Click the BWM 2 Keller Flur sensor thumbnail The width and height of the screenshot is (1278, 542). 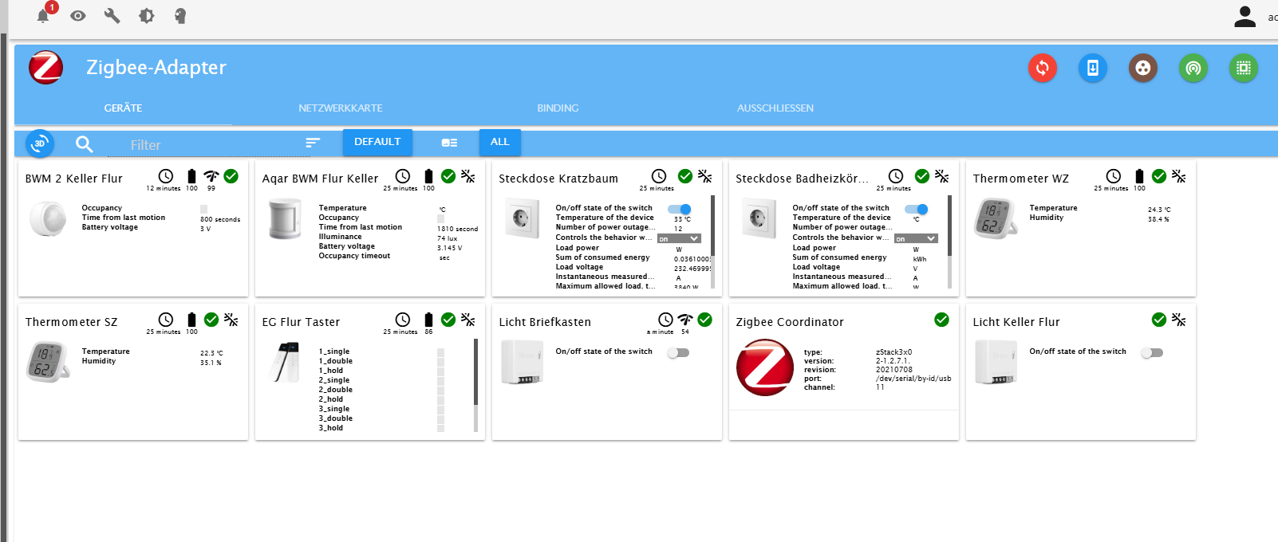coord(49,219)
